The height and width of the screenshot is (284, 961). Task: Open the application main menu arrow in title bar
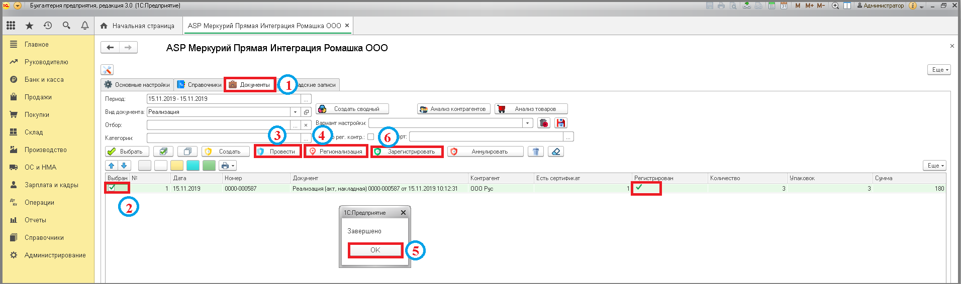click(x=18, y=6)
